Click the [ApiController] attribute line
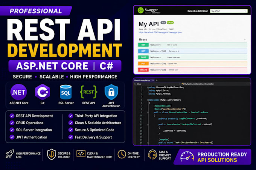The height and width of the screenshot is (170, 256). coord(162,106)
